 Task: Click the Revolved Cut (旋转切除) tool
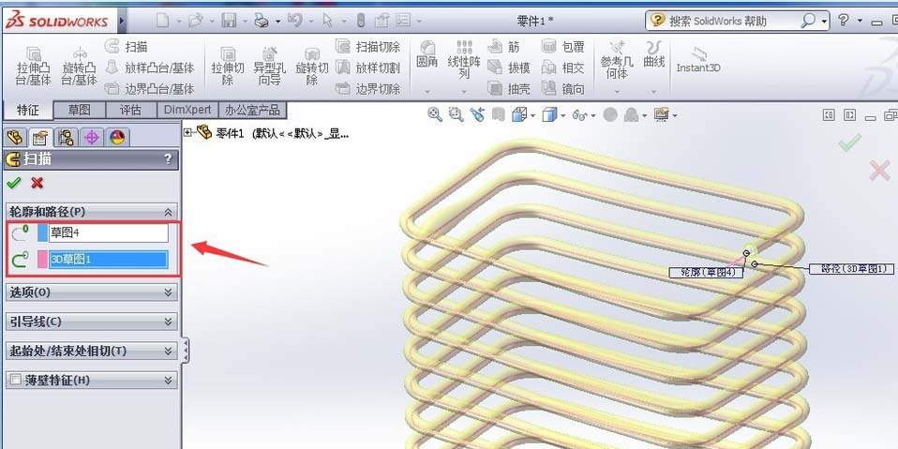click(311, 67)
